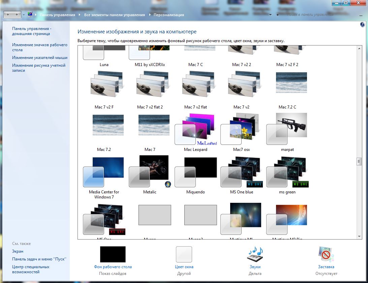Open the Экран link
The width and height of the screenshot is (368, 283).
pyautogui.click(x=18, y=251)
